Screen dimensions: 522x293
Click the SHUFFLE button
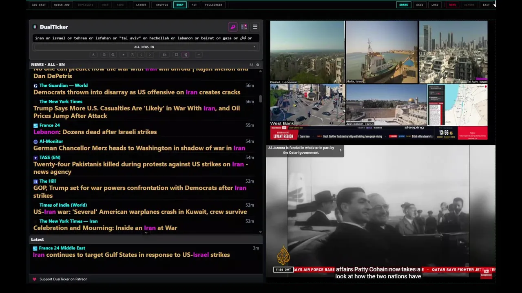[x=162, y=5]
